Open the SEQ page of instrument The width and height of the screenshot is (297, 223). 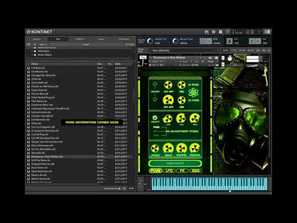(196, 170)
